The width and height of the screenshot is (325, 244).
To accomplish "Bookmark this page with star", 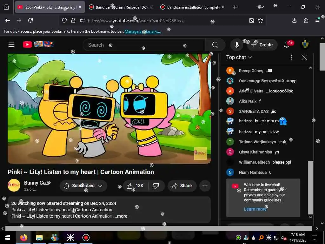I will tap(261, 20).
